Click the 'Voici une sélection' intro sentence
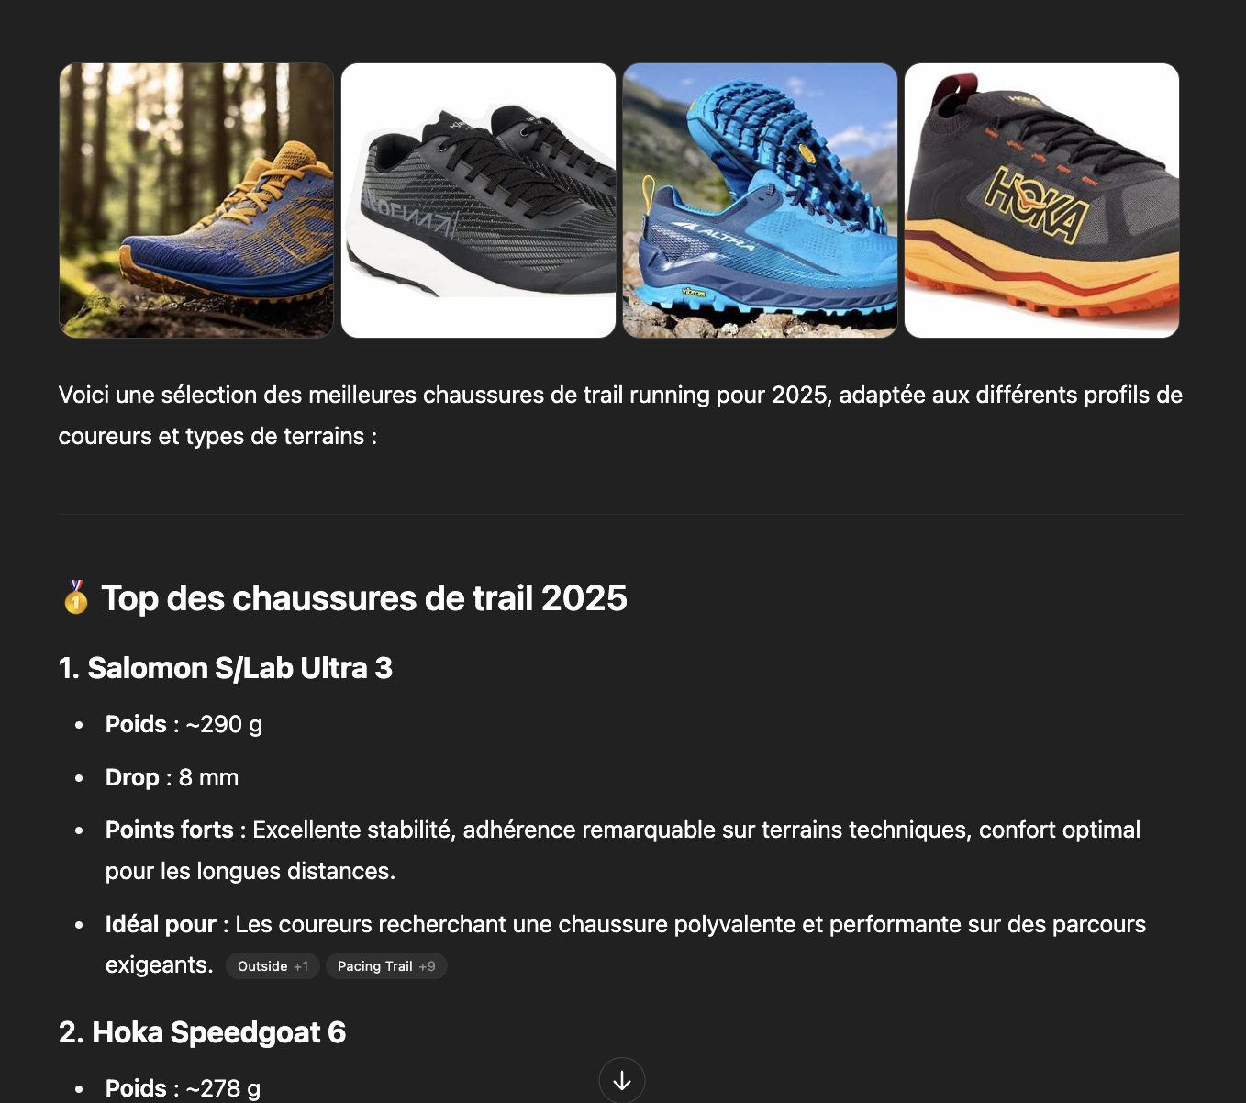The image size is (1246, 1103). click(x=620, y=415)
